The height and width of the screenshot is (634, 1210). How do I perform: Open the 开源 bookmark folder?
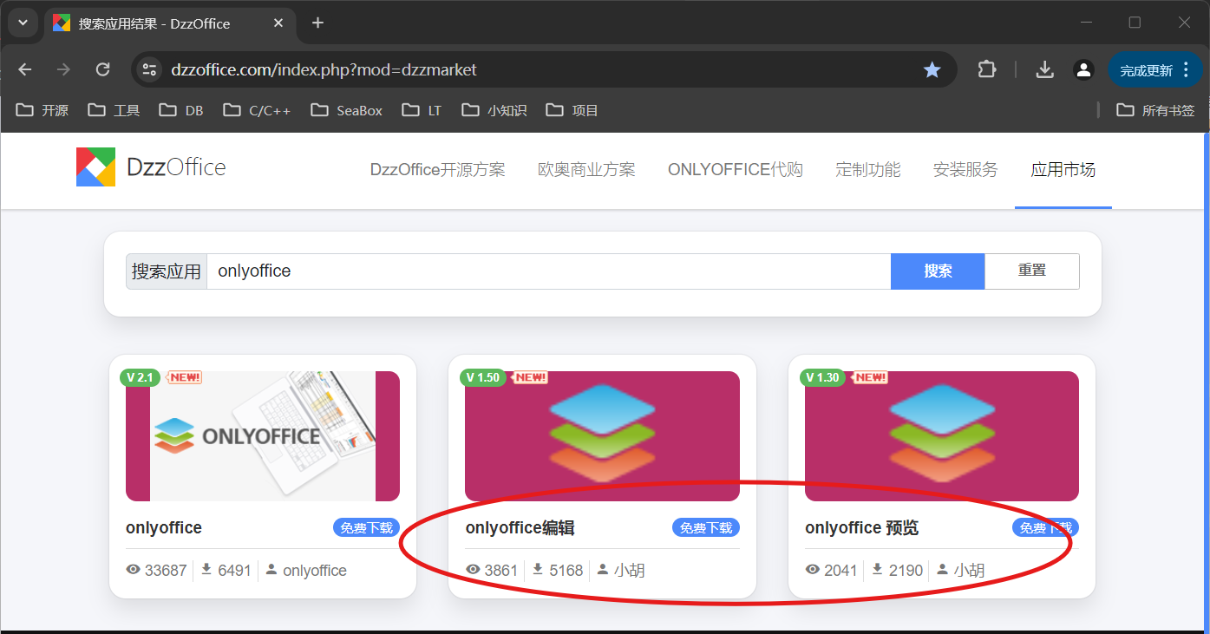(43, 110)
